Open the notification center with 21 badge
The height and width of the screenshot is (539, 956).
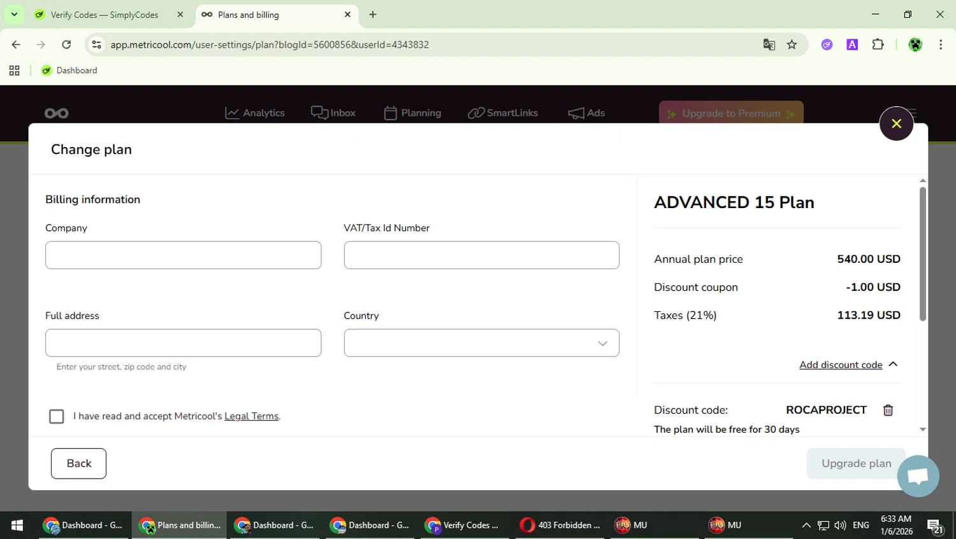tap(935, 526)
